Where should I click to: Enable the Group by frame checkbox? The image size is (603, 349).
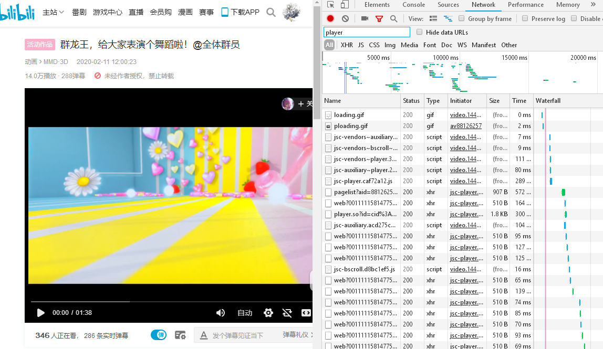click(x=462, y=18)
